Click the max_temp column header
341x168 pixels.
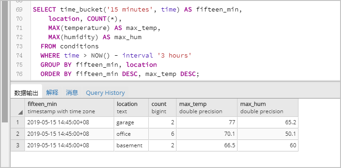(x=207, y=108)
